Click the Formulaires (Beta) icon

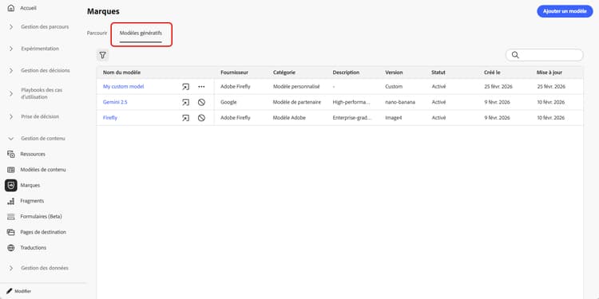(x=11, y=217)
